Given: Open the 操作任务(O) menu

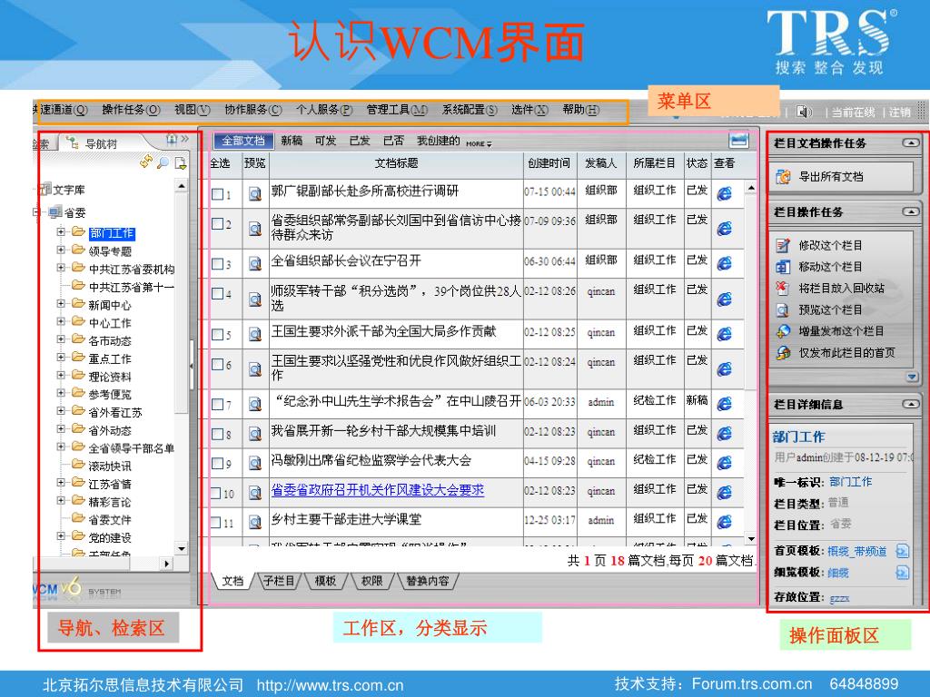Looking at the screenshot, I should pyautogui.click(x=131, y=110).
